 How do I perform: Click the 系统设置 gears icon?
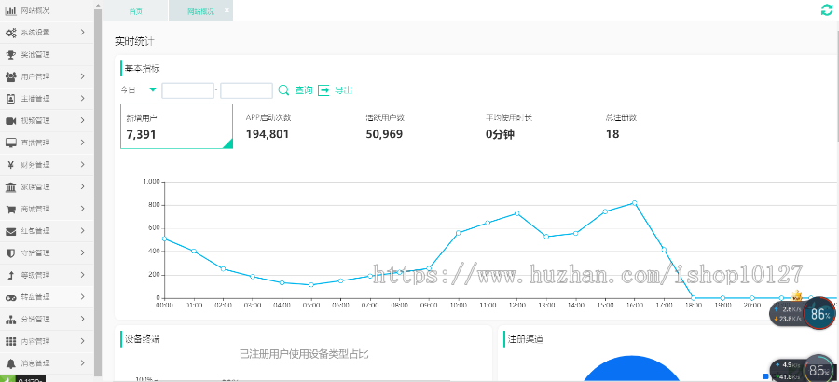pos(10,33)
